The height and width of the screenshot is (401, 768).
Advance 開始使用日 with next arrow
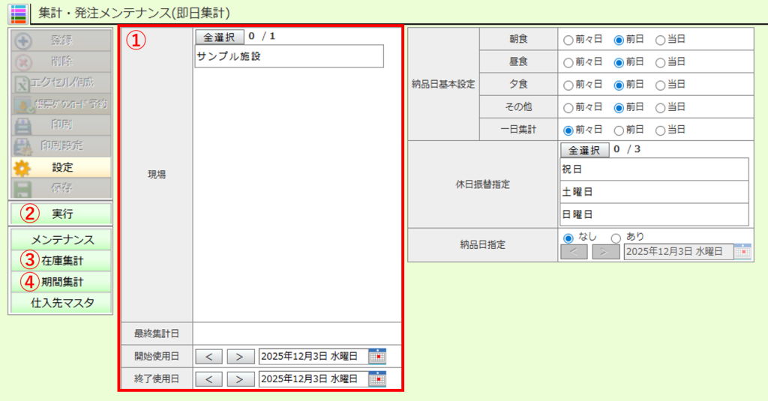[238, 357]
